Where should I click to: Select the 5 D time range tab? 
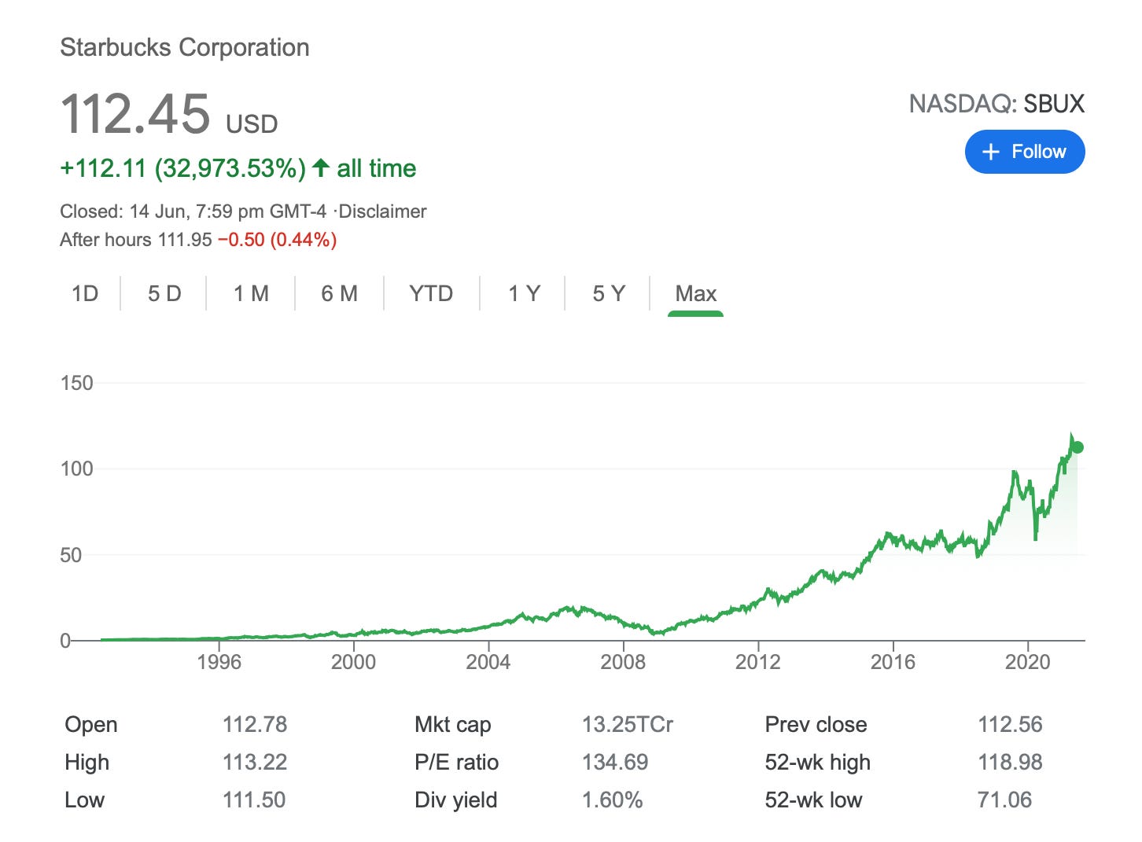tap(164, 293)
